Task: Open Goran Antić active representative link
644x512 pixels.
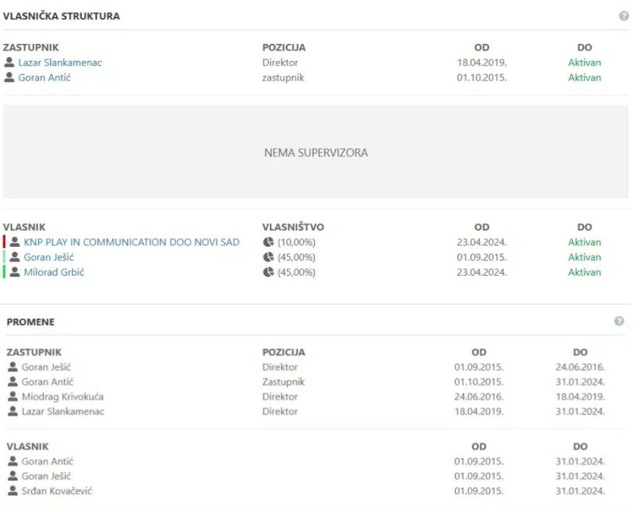Action: pos(44,77)
